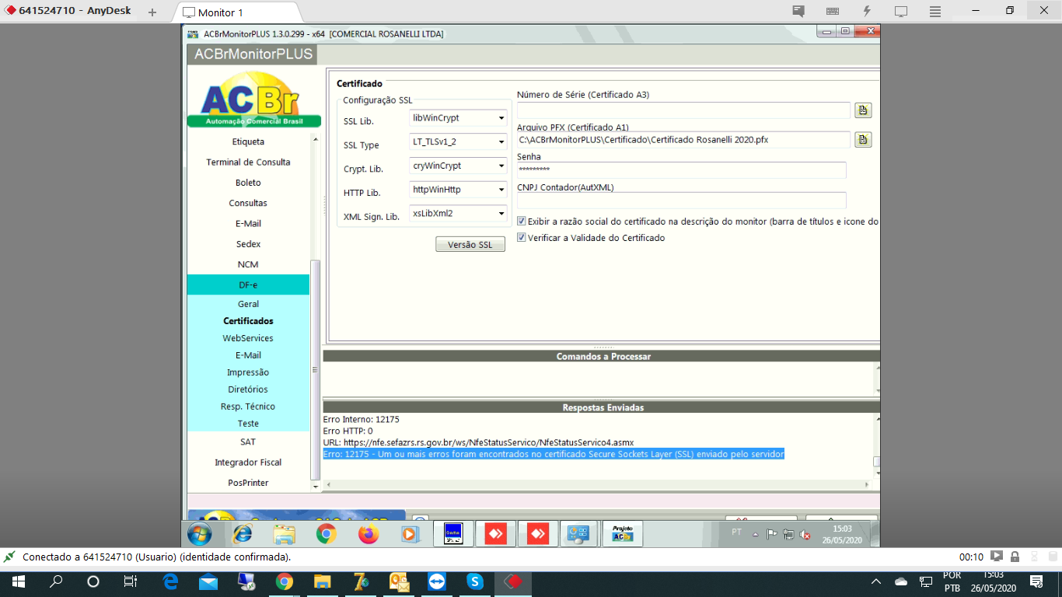Viewport: 1062px width, 597px height.
Task: Open the AnyDesk chat icon
Action: point(798,12)
